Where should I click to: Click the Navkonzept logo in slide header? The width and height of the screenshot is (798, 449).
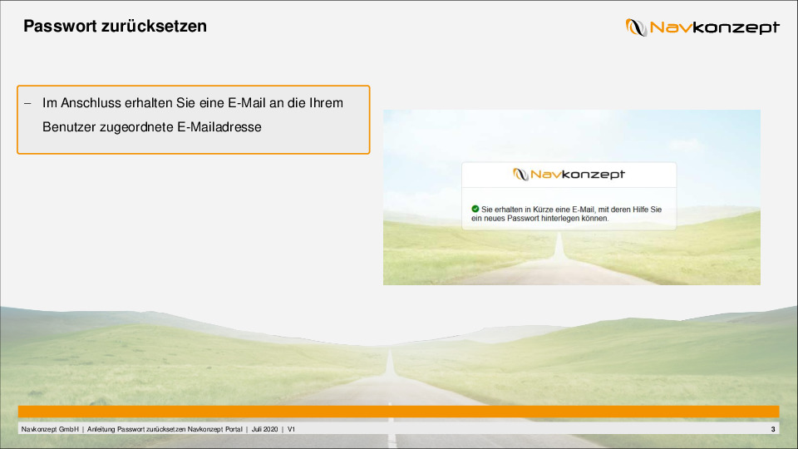pyautogui.click(x=702, y=27)
